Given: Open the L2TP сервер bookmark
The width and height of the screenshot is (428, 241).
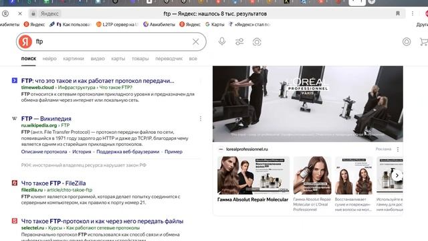Looking at the screenshot, I should pos(117,24).
